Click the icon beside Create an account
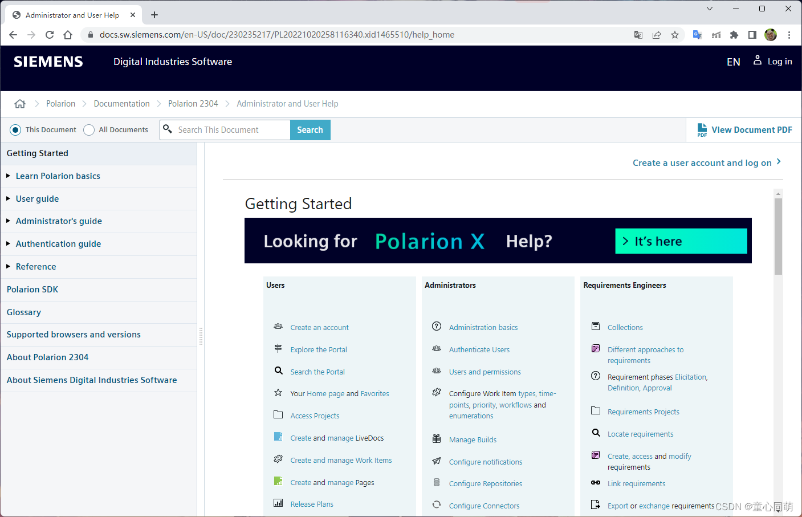802x517 pixels. pos(278,327)
